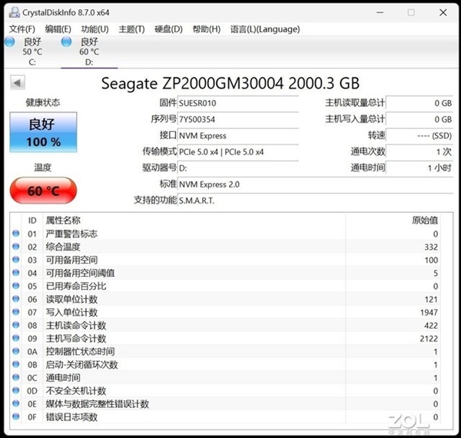Click raw value 121 of 读取单位计数

pos(431,300)
